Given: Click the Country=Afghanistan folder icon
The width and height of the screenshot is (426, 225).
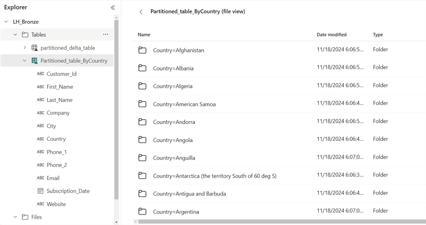Looking at the screenshot, I should coord(142,50).
